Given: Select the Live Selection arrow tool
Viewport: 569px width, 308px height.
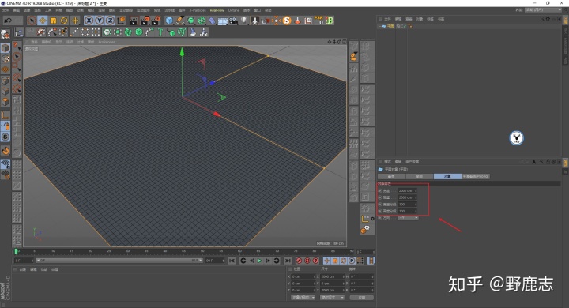Looking at the screenshot, I should point(32,21).
